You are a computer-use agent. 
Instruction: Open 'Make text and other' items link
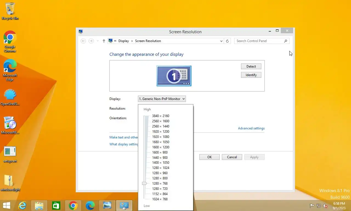coord(124,137)
